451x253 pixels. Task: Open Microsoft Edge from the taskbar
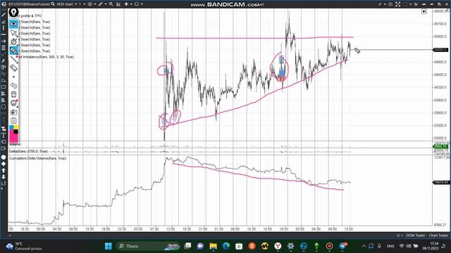226,246
